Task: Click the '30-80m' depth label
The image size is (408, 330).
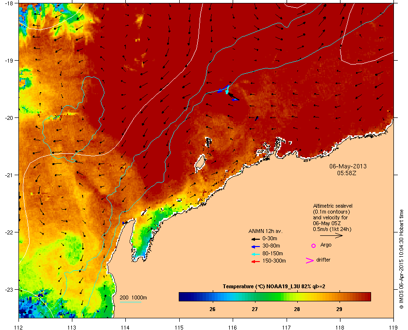Action: (x=272, y=246)
